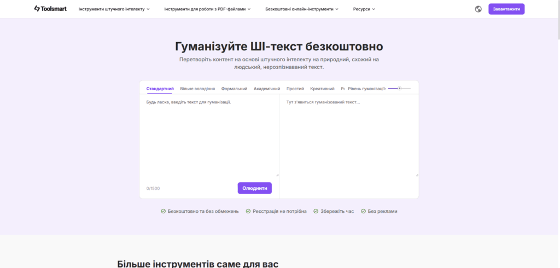Image resolution: width=560 pixels, height=268 pixels.
Task: Choose the 'Креативний' mode tab
Action: point(322,89)
